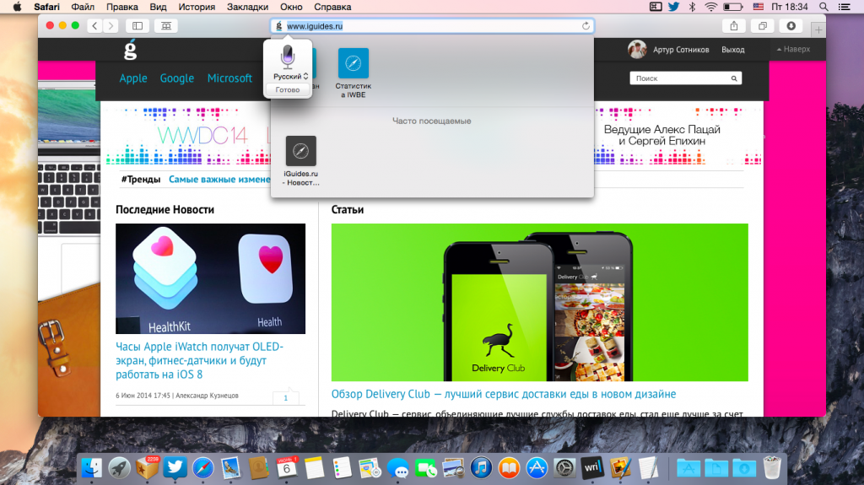Open the Вид menu
This screenshot has height=485, width=864.
[158, 7]
